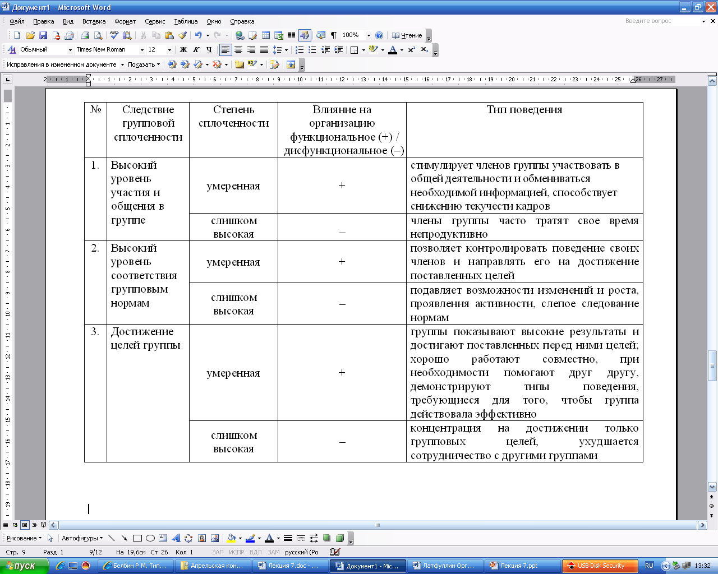Screen dimensions: 718x574
Task: Select the Oval drawing tool
Action: (x=150, y=538)
